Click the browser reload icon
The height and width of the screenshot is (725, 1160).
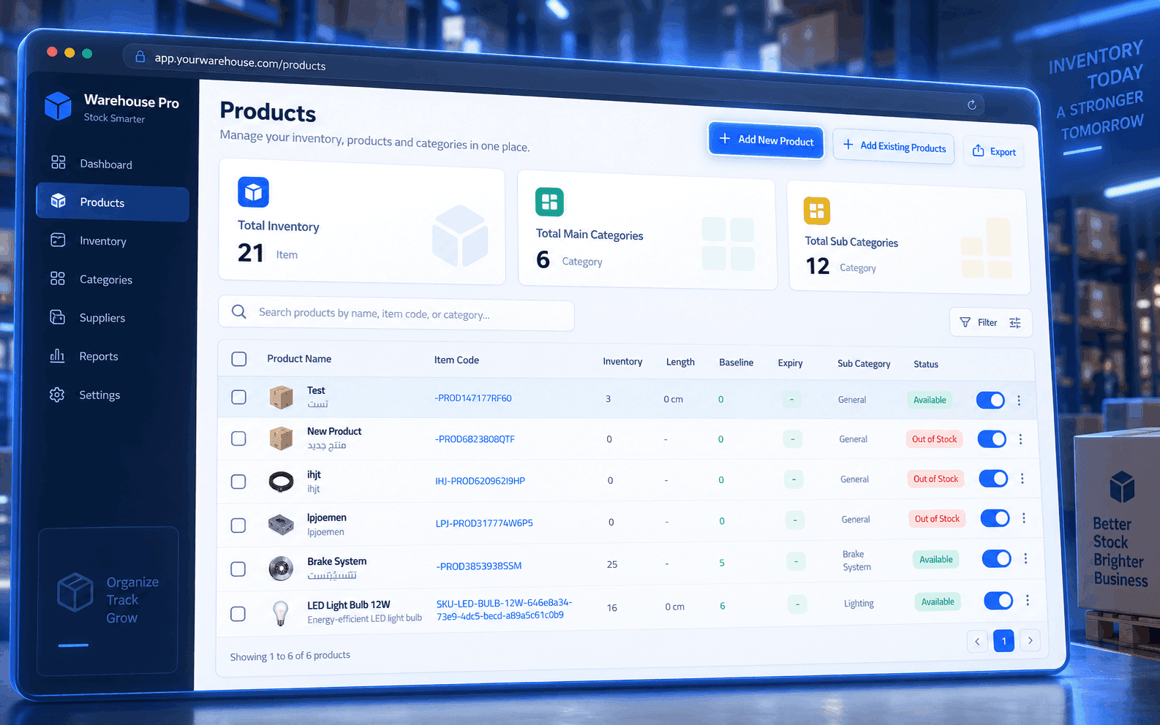click(x=972, y=105)
